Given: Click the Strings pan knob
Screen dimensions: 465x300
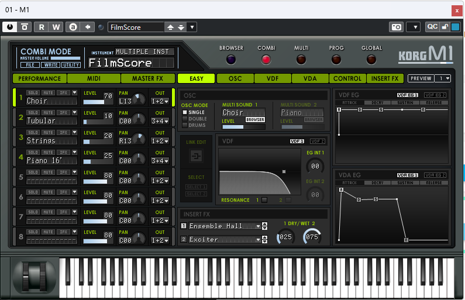Looking at the screenshot, I should point(139,139).
